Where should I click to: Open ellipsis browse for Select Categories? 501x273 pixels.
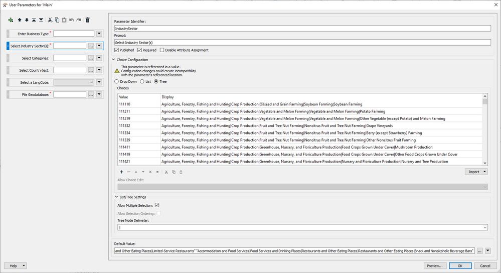pos(91,58)
